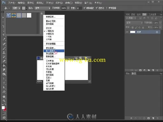Select 大缩览图 (Large Thumbnail) view option
Viewport: 163px width, 122px height.
pyautogui.click(x=54, y=34)
